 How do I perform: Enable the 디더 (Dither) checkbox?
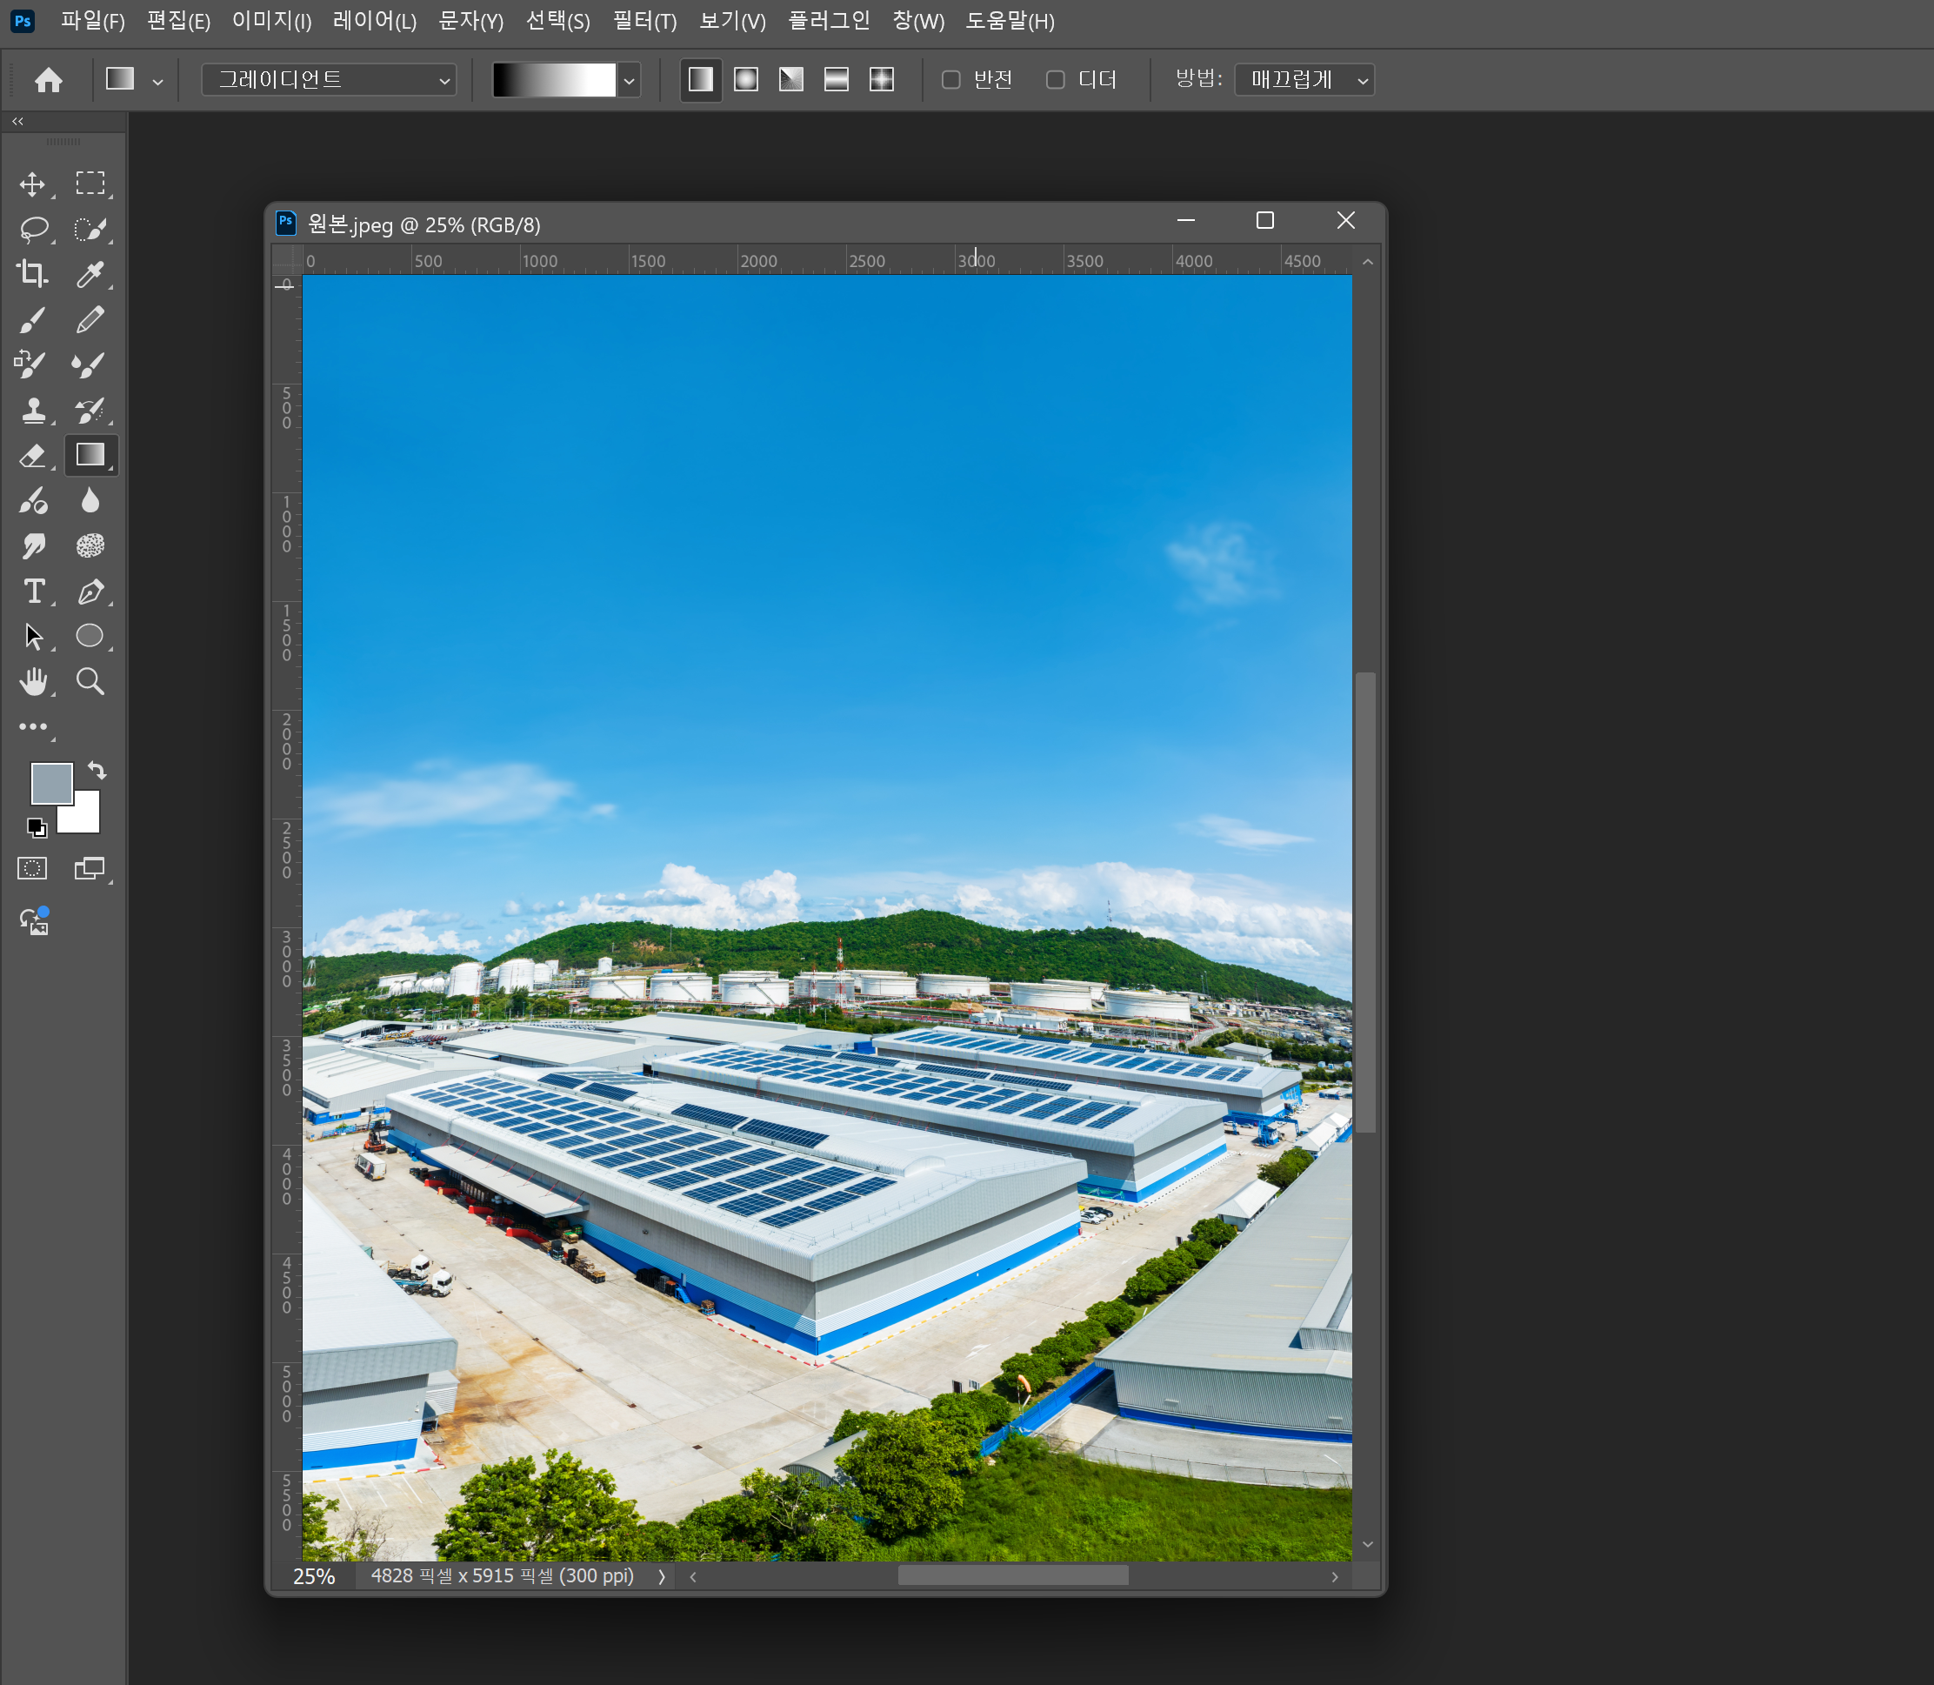point(1056,80)
